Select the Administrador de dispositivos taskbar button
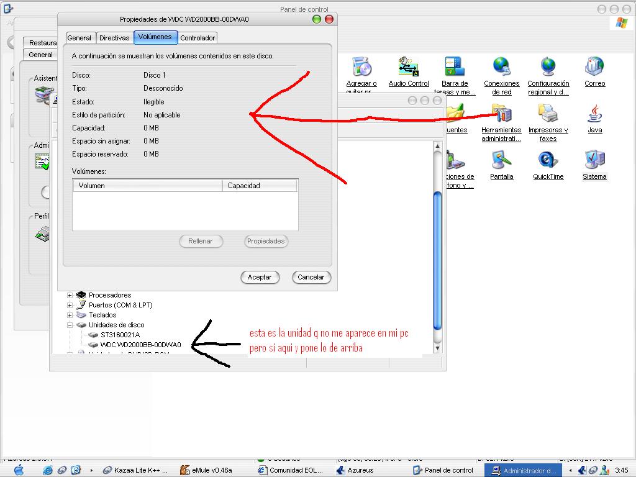The height and width of the screenshot is (477, 636). 523,471
